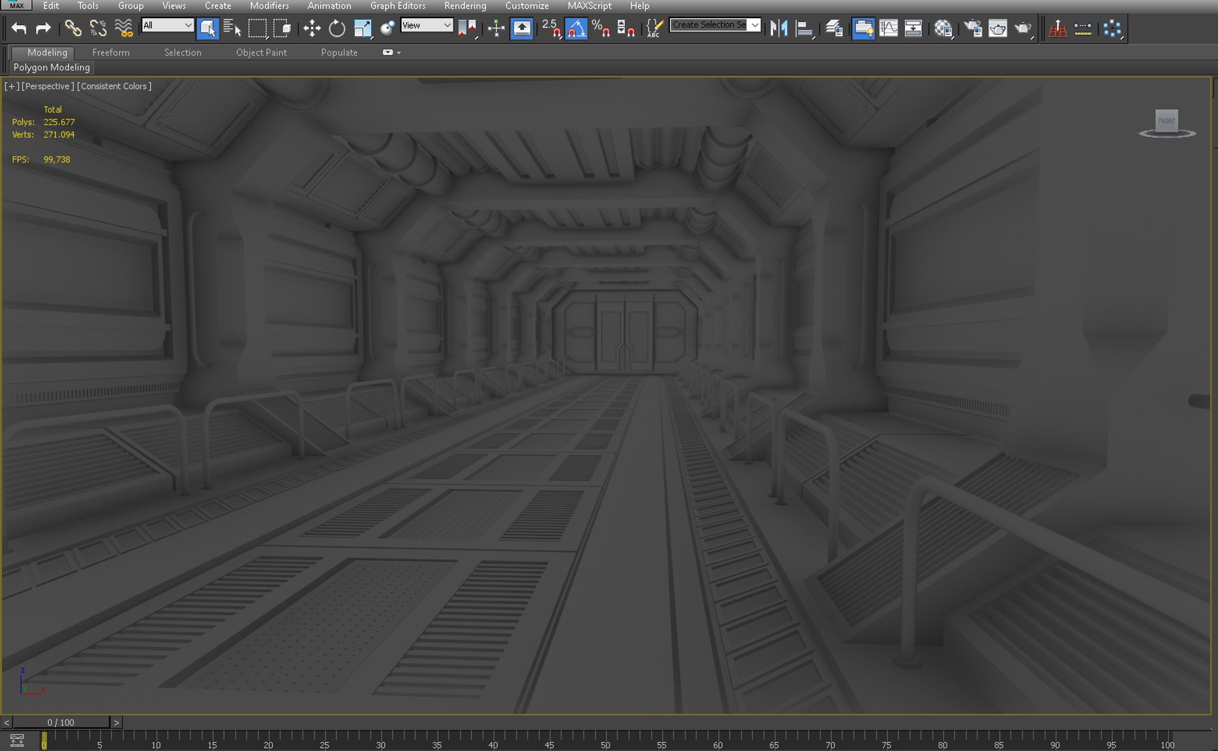Open the Render Setup icon
This screenshot has height=751, width=1218.
[x=972, y=29]
